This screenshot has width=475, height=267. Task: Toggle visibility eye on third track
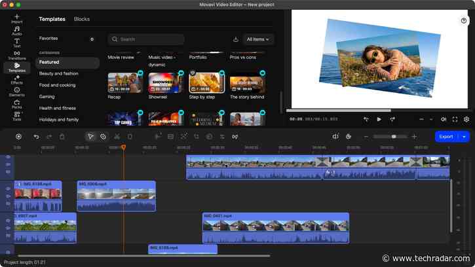pyautogui.click(x=8, y=221)
